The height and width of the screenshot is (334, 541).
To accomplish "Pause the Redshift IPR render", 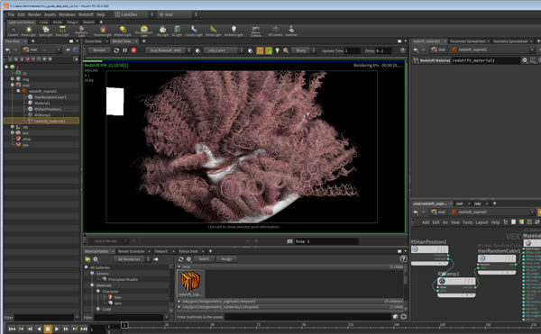I will pos(125,50).
